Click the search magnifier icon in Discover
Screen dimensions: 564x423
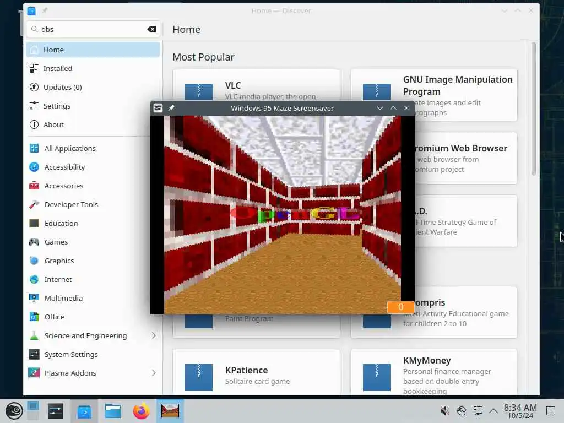[x=34, y=29]
